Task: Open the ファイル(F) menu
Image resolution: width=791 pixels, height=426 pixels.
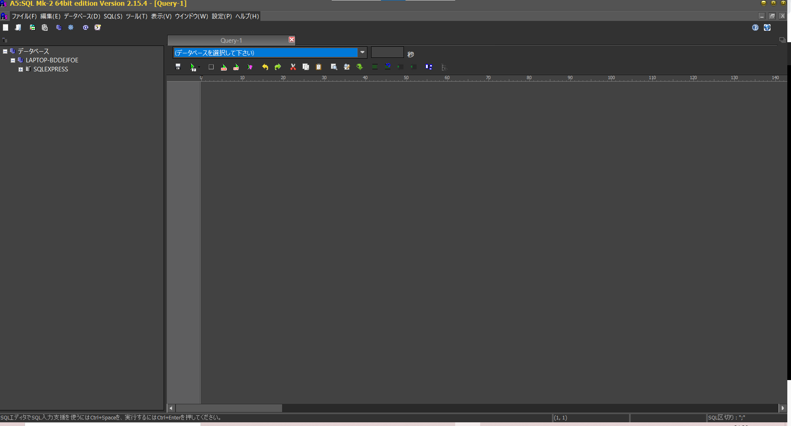Action: point(24,16)
